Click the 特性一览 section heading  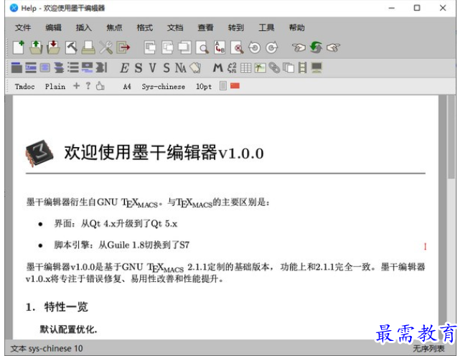click(66, 306)
